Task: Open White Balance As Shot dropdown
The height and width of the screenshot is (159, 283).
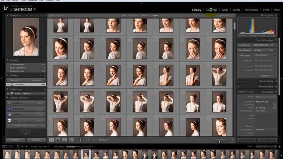Action: coord(264,50)
